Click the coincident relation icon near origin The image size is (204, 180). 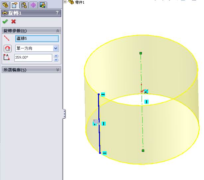click(x=146, y=91)
